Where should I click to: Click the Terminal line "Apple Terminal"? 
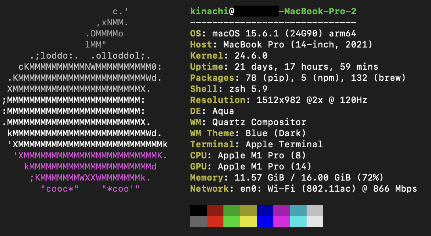(256, 144)
